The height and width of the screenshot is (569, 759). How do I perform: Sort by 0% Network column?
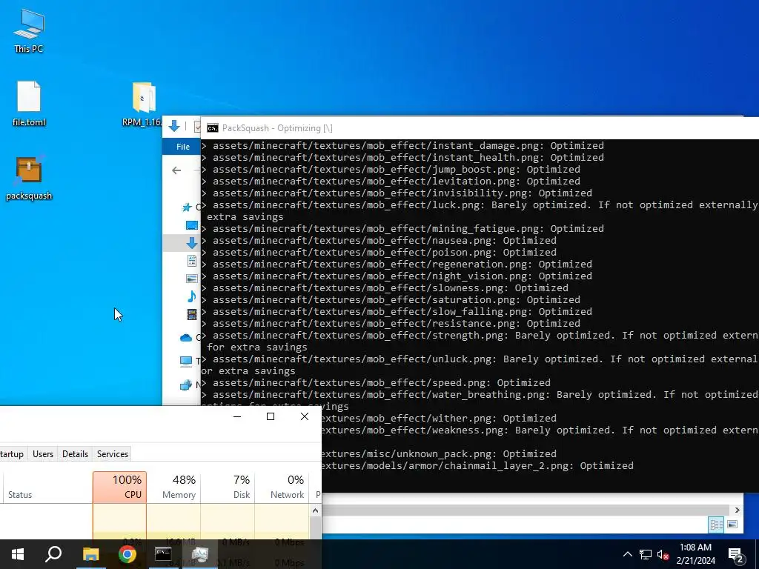(282, 488)
